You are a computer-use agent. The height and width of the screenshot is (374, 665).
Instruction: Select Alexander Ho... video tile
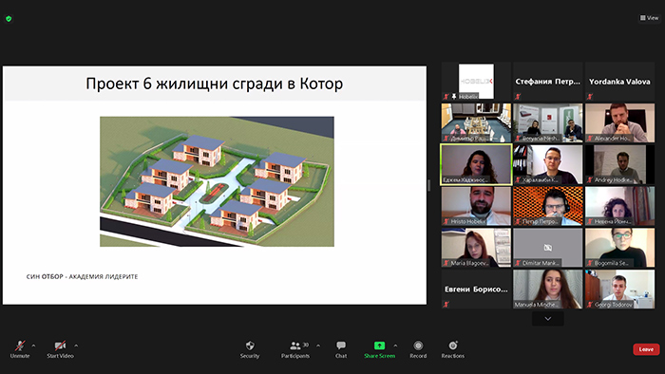click(619, 122)
